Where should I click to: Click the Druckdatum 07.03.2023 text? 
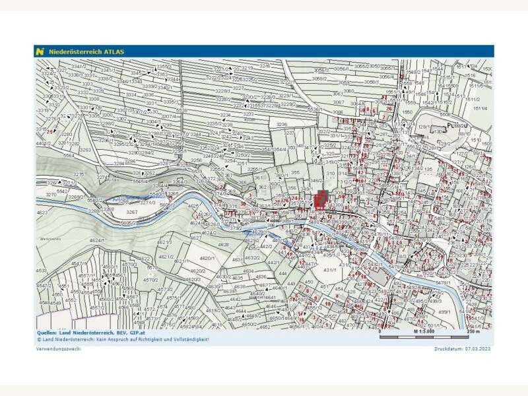click(463, 348)
